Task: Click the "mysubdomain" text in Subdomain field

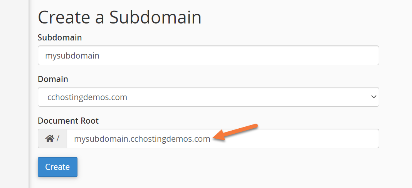Action: (x=72, y=56)
